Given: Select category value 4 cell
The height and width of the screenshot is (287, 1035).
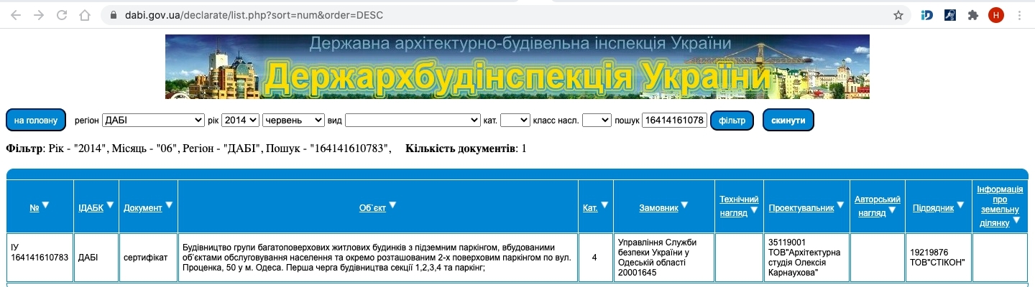Looking at the screenshot, I should click(x=594, y=258).
